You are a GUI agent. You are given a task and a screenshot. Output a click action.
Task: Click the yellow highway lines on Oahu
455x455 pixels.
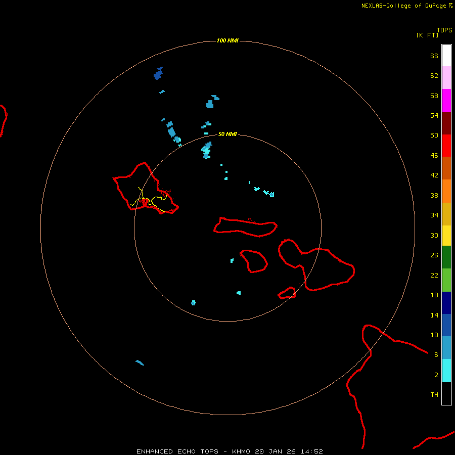coord(149,200)
